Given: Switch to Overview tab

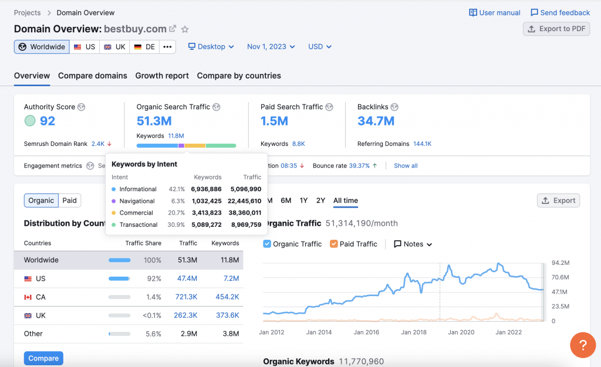Looking at the screenshot, I should pos(32,76).
